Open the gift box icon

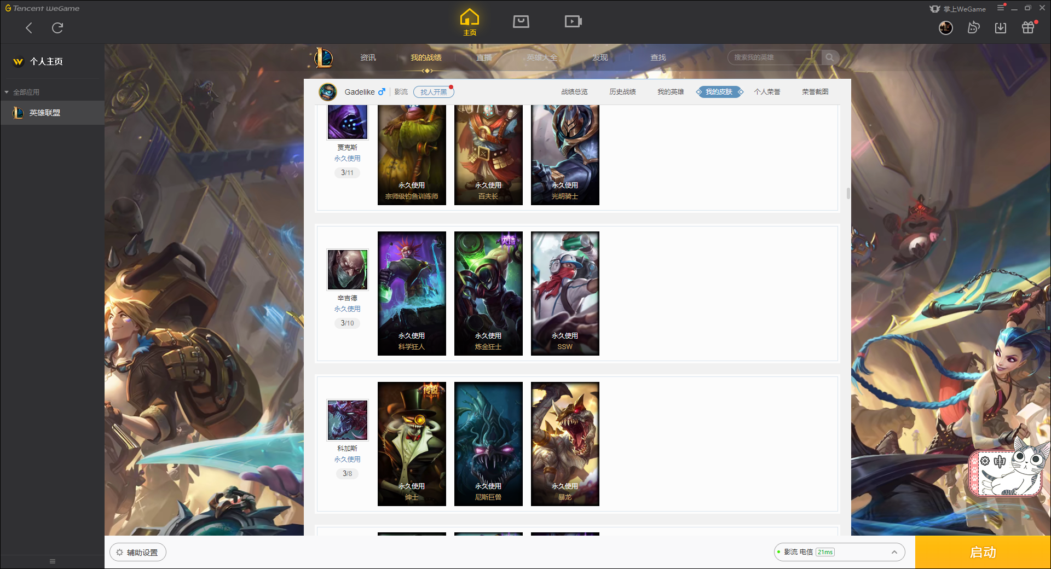(x=1028, y=28)
